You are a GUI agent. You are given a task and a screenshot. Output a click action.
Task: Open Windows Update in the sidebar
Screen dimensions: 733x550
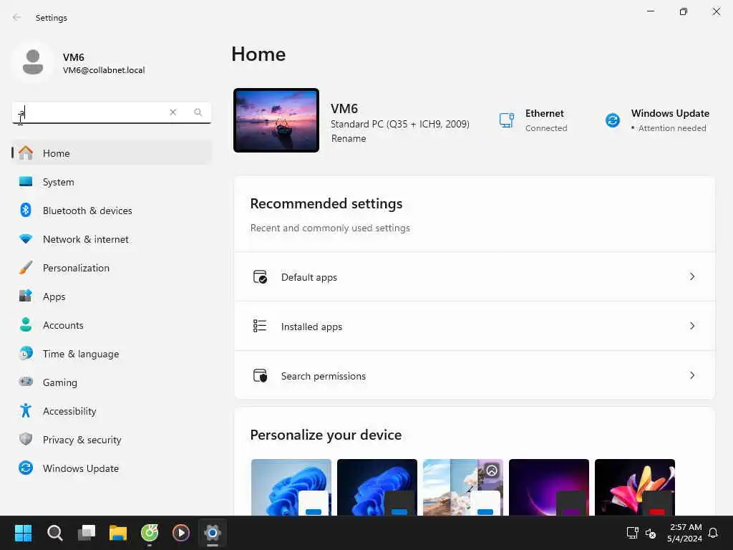tap(112, 468)
